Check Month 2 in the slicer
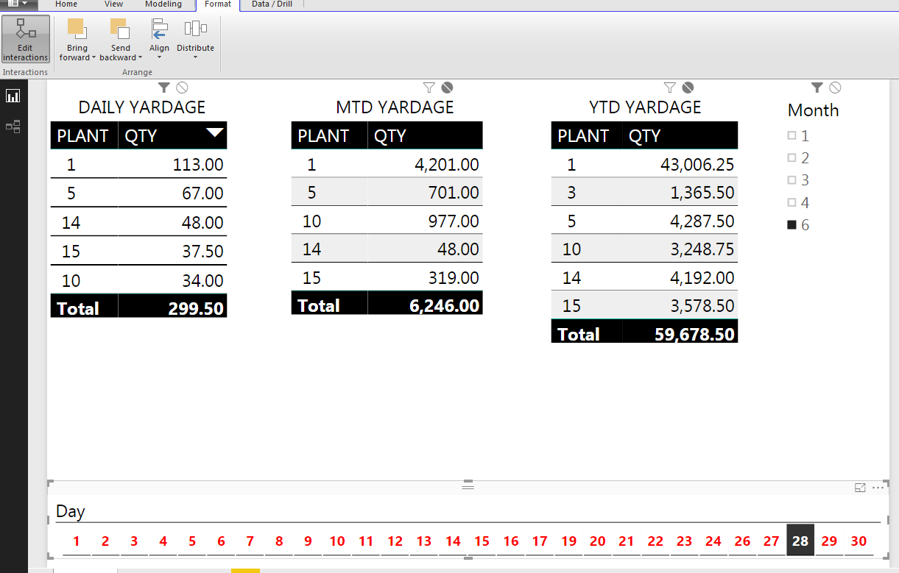The image size is (899, 573). (792, 157)
